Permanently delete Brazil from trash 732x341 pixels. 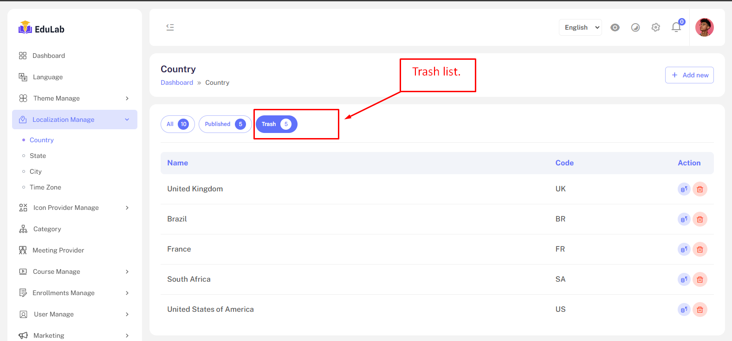point(700,219)
